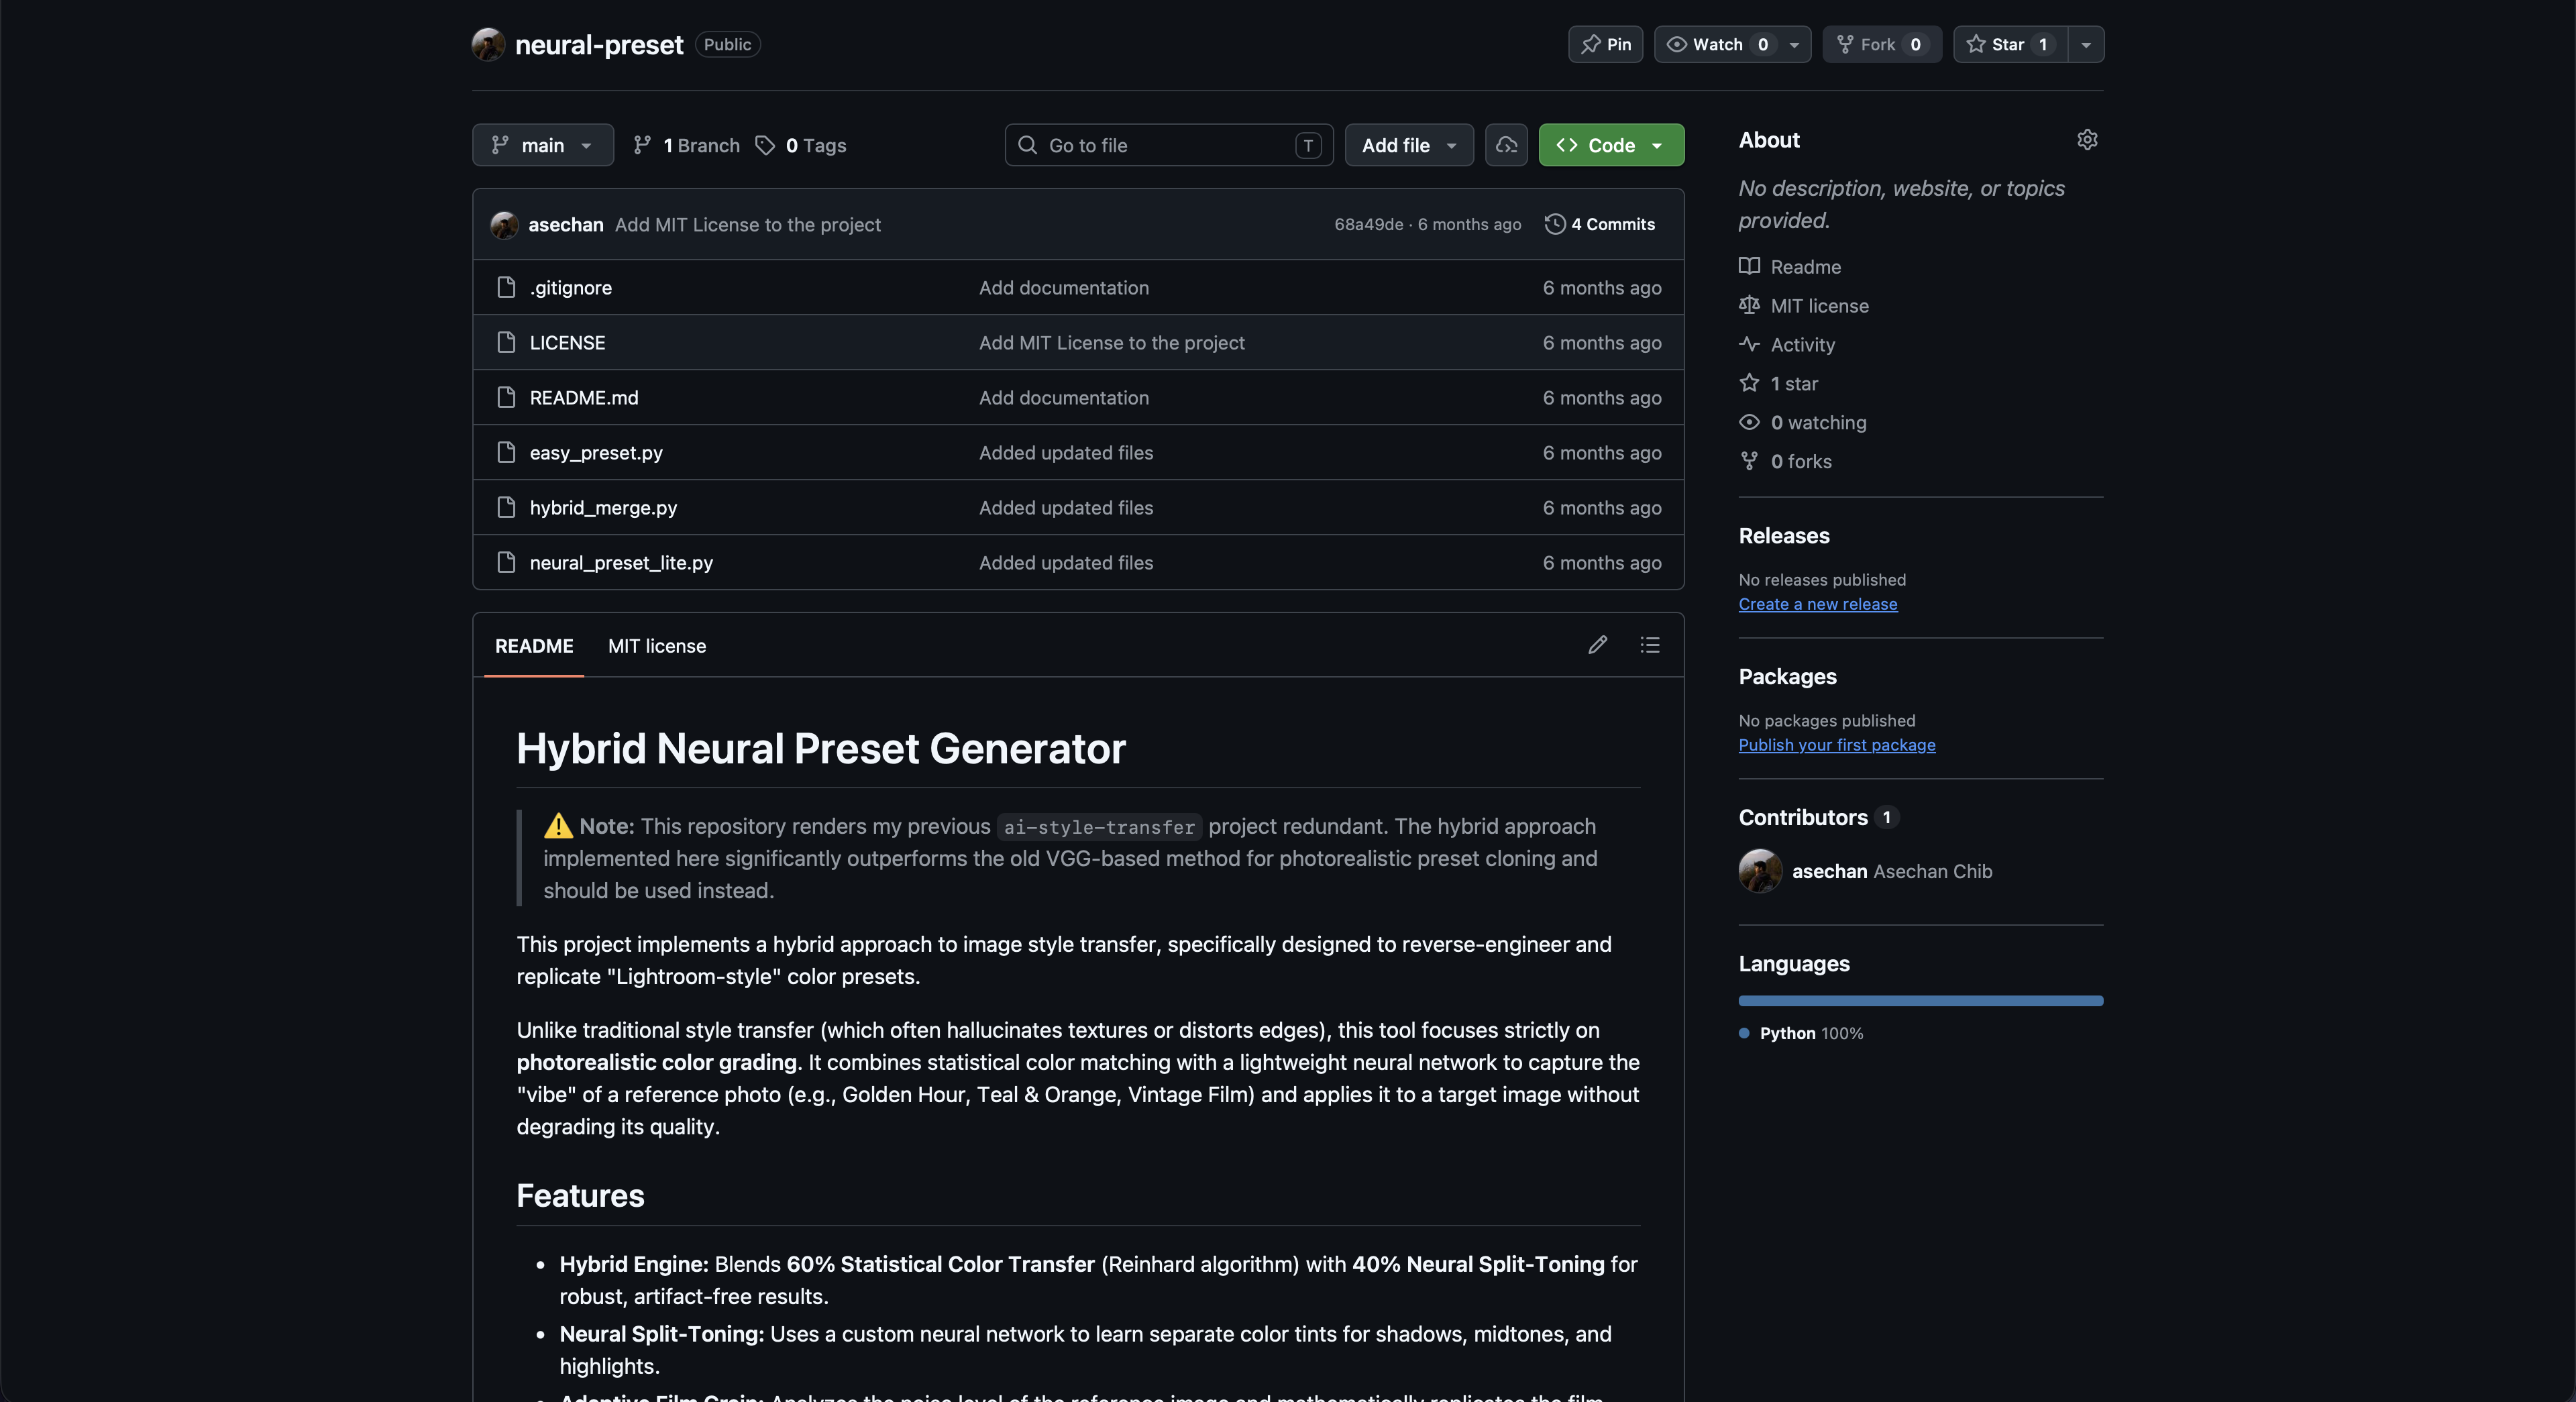Click contributor avatar for Asechan Chib
2576x1402 pixels.
coord(1760,871)
